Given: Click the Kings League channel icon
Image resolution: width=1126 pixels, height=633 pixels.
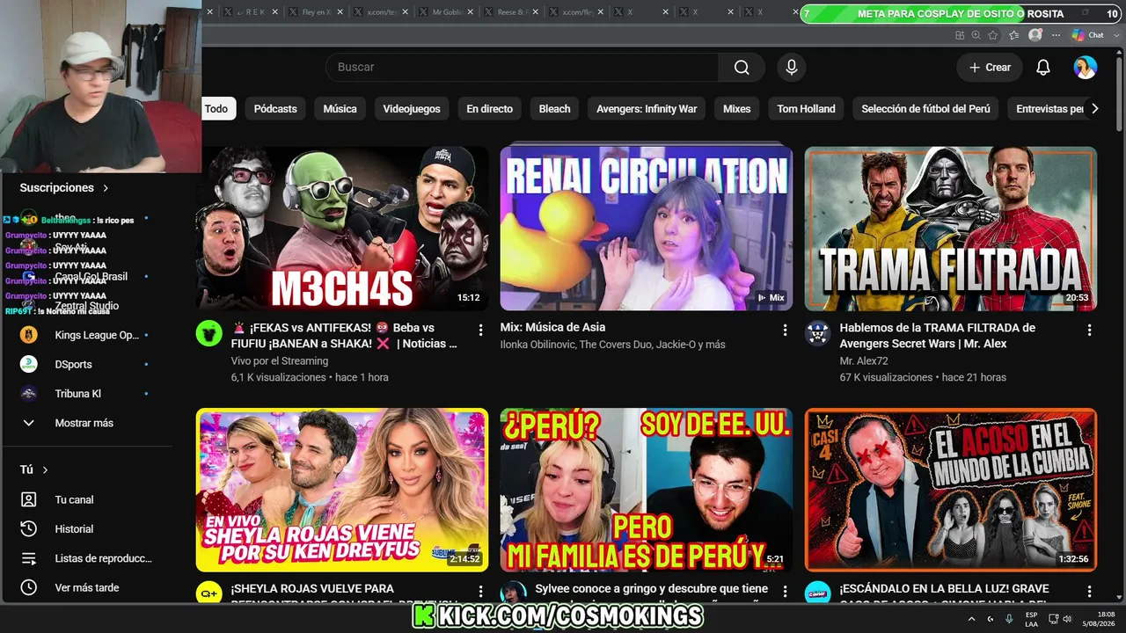Looking at the screenshot, I should click(29, 335).
